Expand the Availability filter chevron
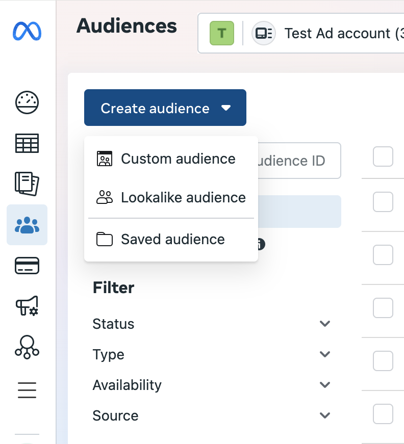Screen dimensions: 404x444 tap(325, 385)
